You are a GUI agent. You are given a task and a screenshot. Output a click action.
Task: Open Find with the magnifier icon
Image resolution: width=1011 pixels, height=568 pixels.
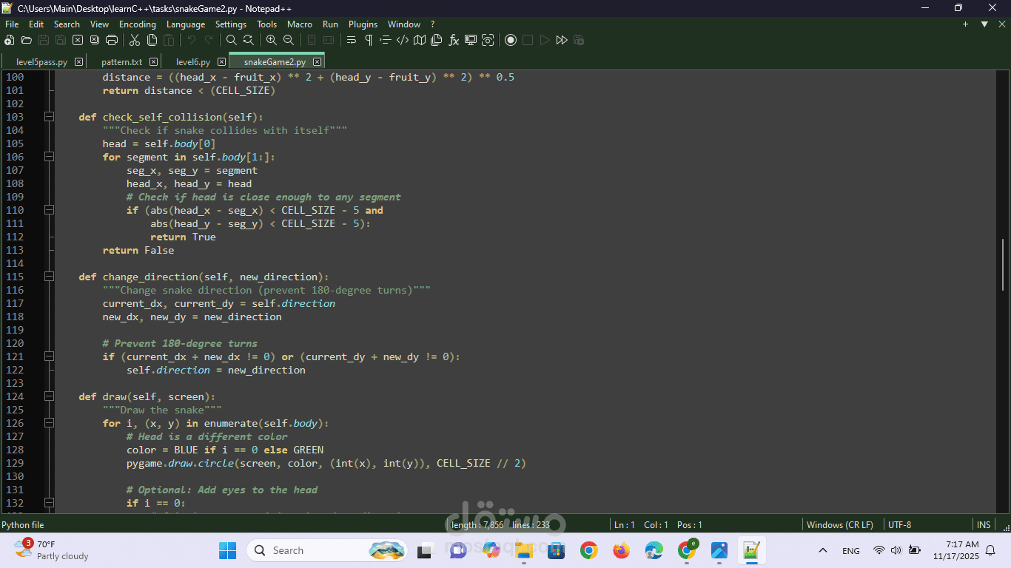[232, 40]
